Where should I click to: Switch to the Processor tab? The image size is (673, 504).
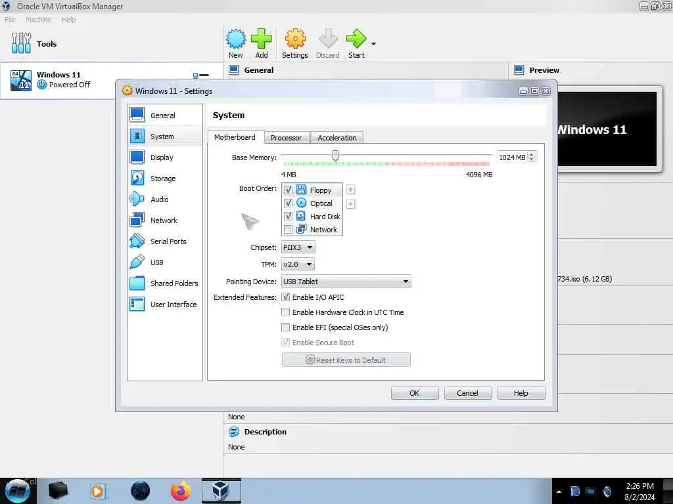[287, 138]
